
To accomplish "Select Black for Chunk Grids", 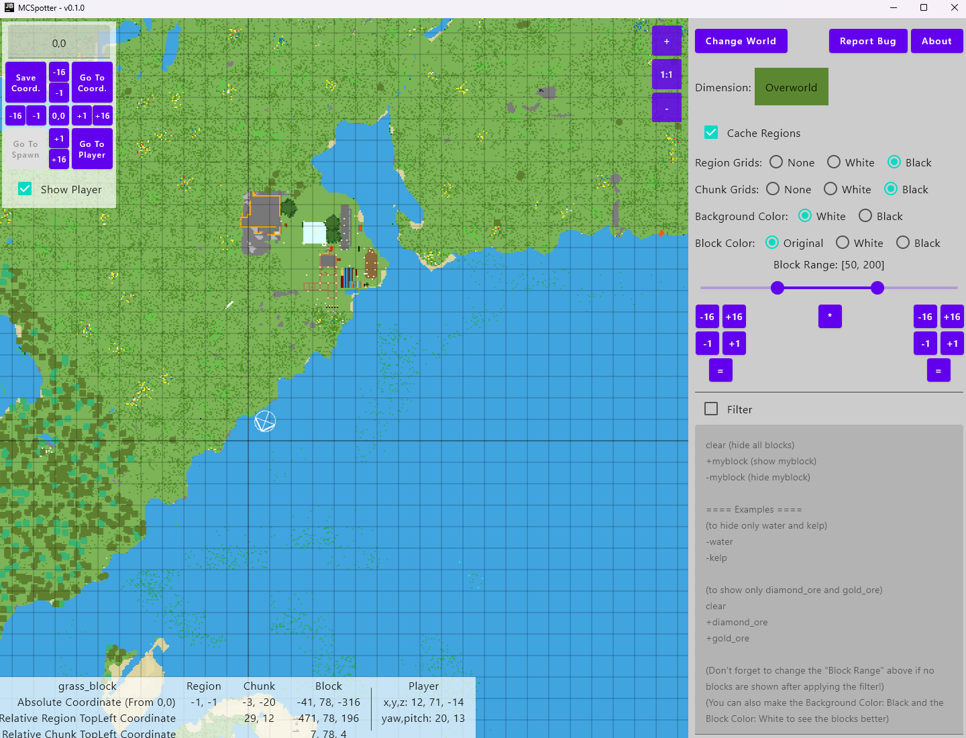I will (891, 189).
